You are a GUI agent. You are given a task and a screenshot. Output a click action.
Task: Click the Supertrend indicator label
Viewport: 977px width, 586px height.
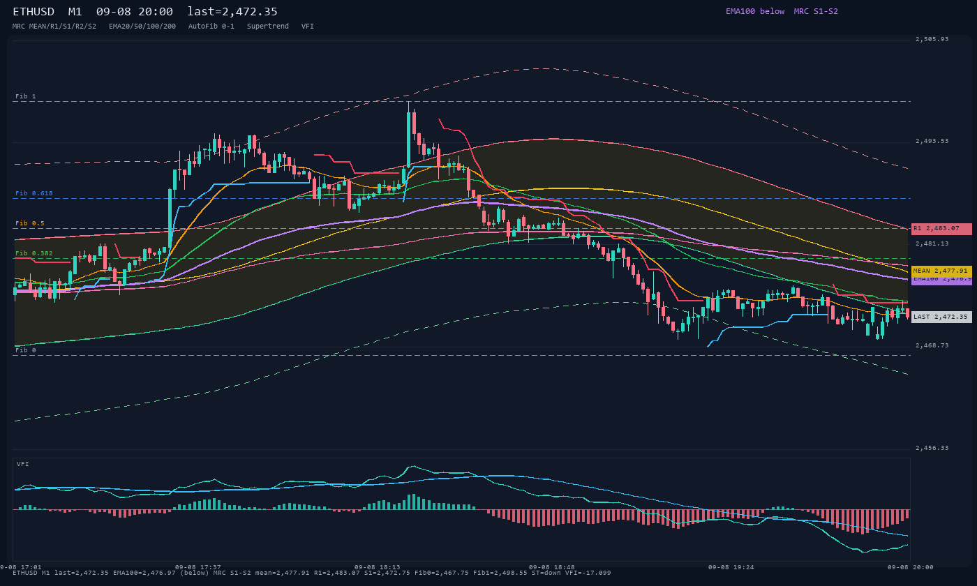(x=268, y=26)
